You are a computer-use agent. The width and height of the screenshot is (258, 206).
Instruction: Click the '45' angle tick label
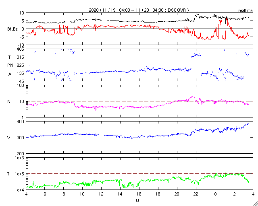(22, 81)
